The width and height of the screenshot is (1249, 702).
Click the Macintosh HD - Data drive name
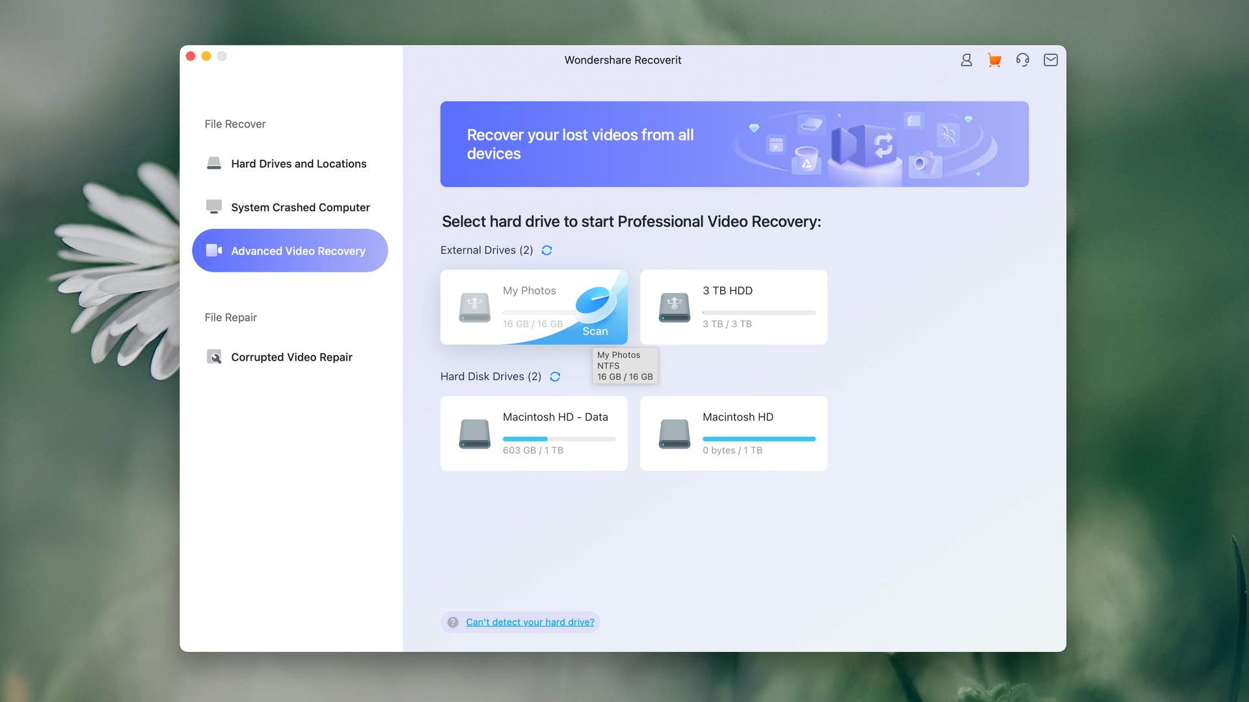(x=555, y=417)
